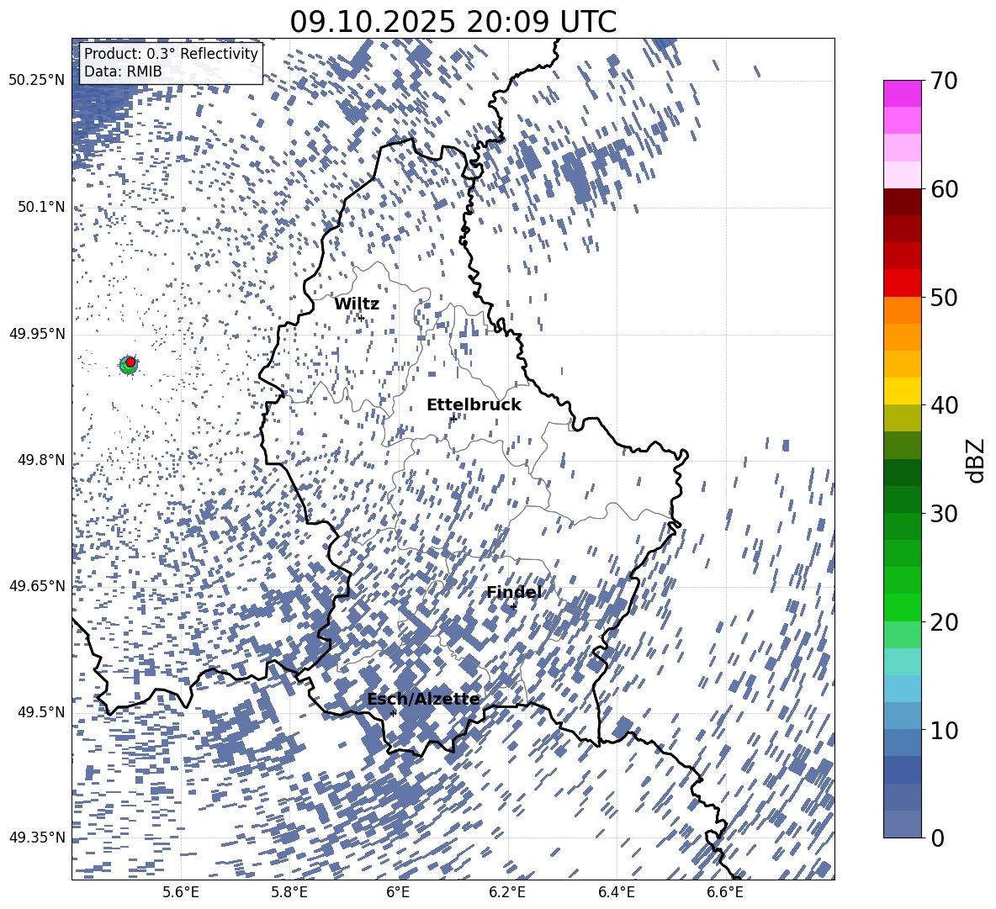The image size is (996, 909).
Task: Click the colorbar 60 tick label
Action: pyautogui.click(x=945, y=189)
